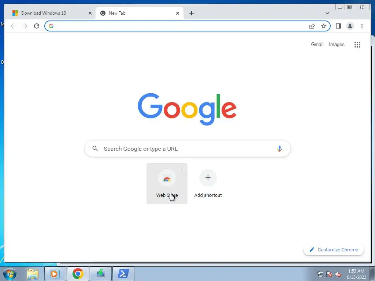Close the New Tab tab
375x281 pixels.
(178, 13)
